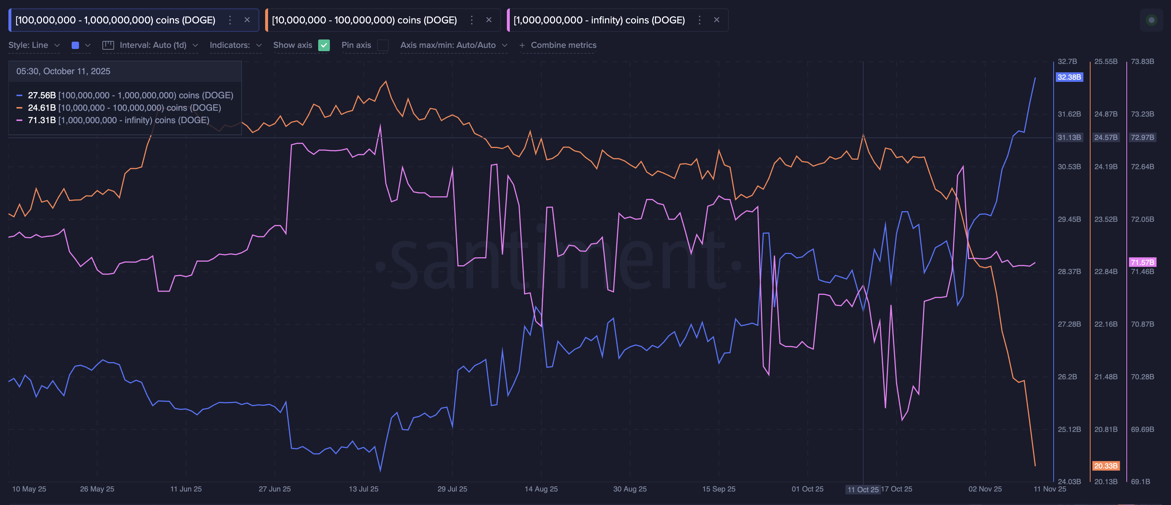This screenshot has height=505, width=1171.
Task: Click the green status indicator in top-right corner
Action: coord(1153,20)
